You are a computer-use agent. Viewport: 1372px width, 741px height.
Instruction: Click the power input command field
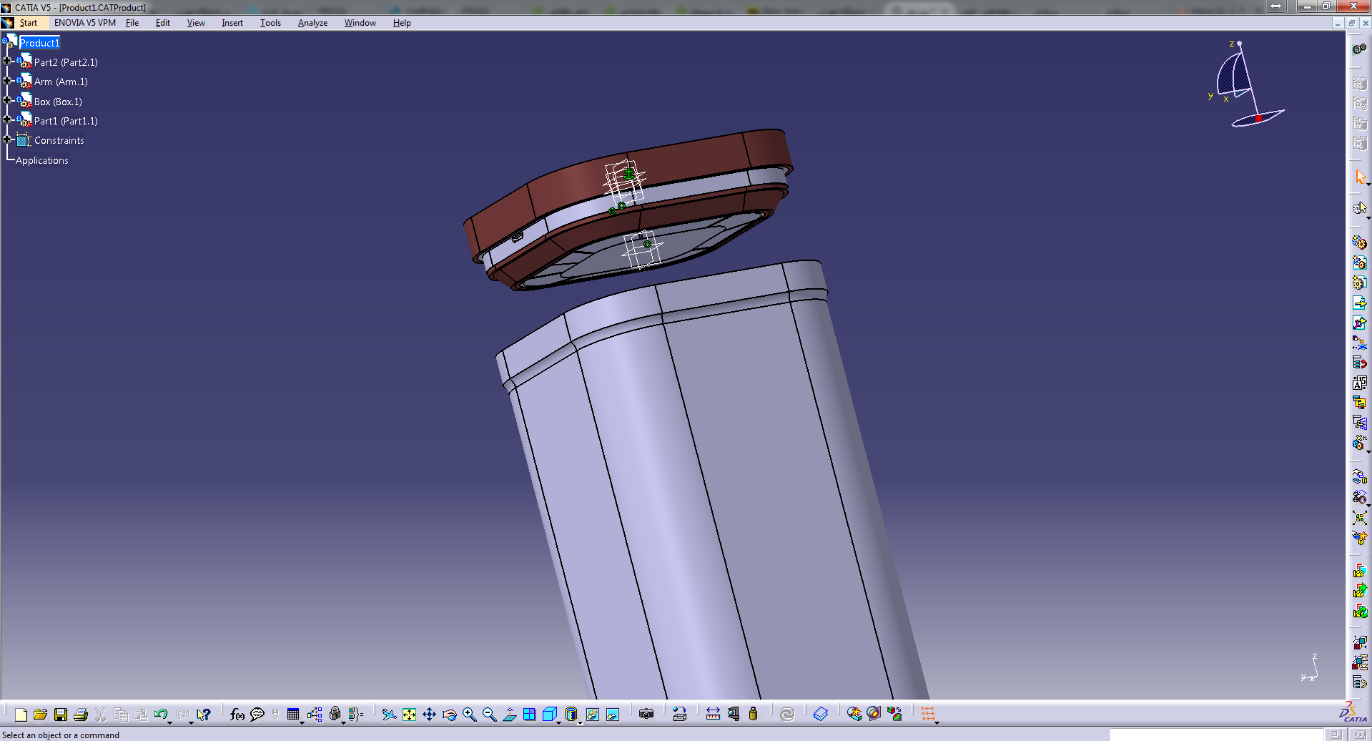pos(1215,735)
